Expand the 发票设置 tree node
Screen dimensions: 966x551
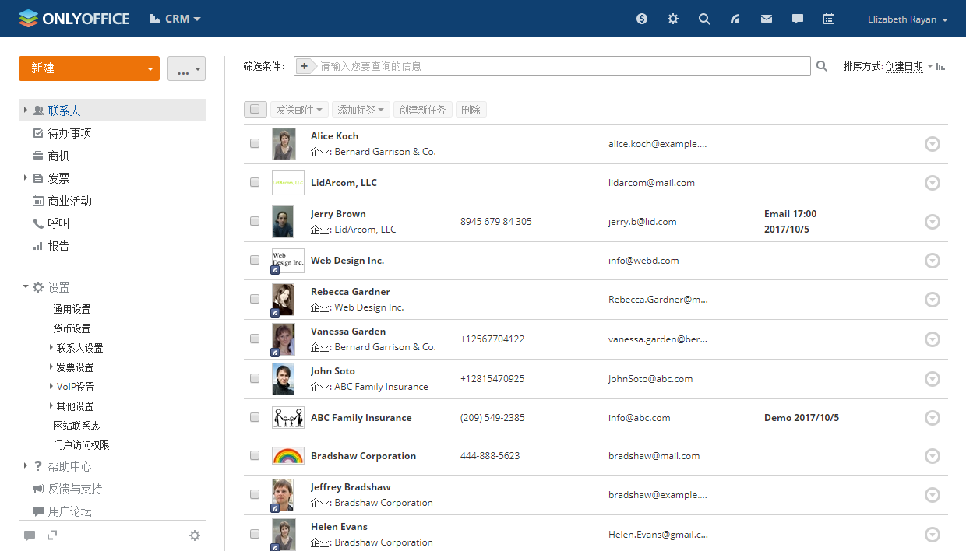click(51, 367)
